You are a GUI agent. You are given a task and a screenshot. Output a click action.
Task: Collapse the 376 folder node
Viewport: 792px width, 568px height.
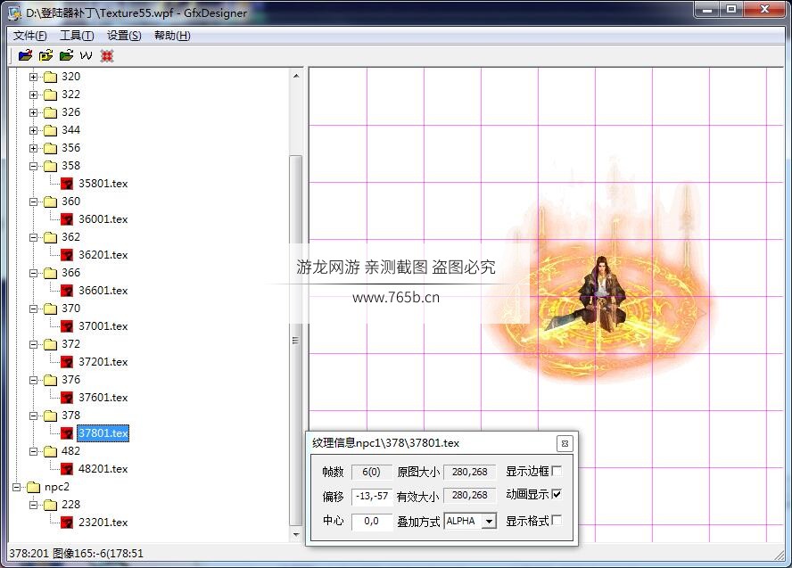coord(33,380)
